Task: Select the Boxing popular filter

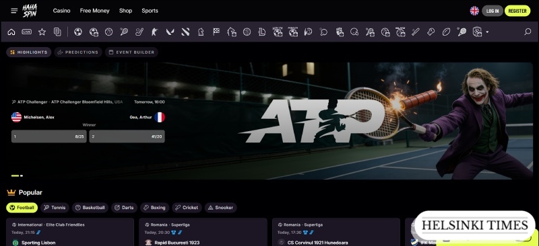Action: [154, 208]
